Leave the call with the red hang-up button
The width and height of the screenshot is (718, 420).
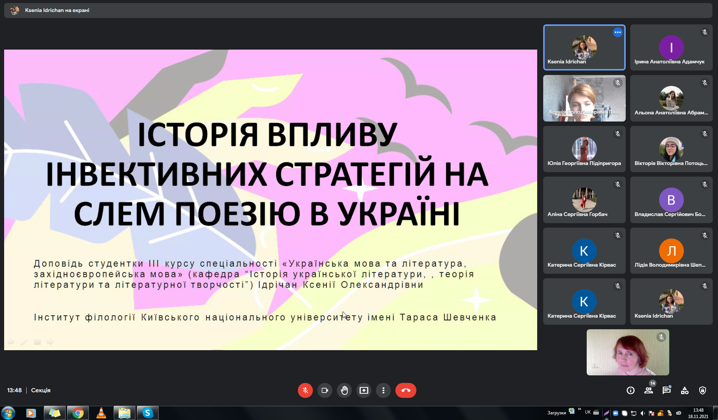pos(406,390)
